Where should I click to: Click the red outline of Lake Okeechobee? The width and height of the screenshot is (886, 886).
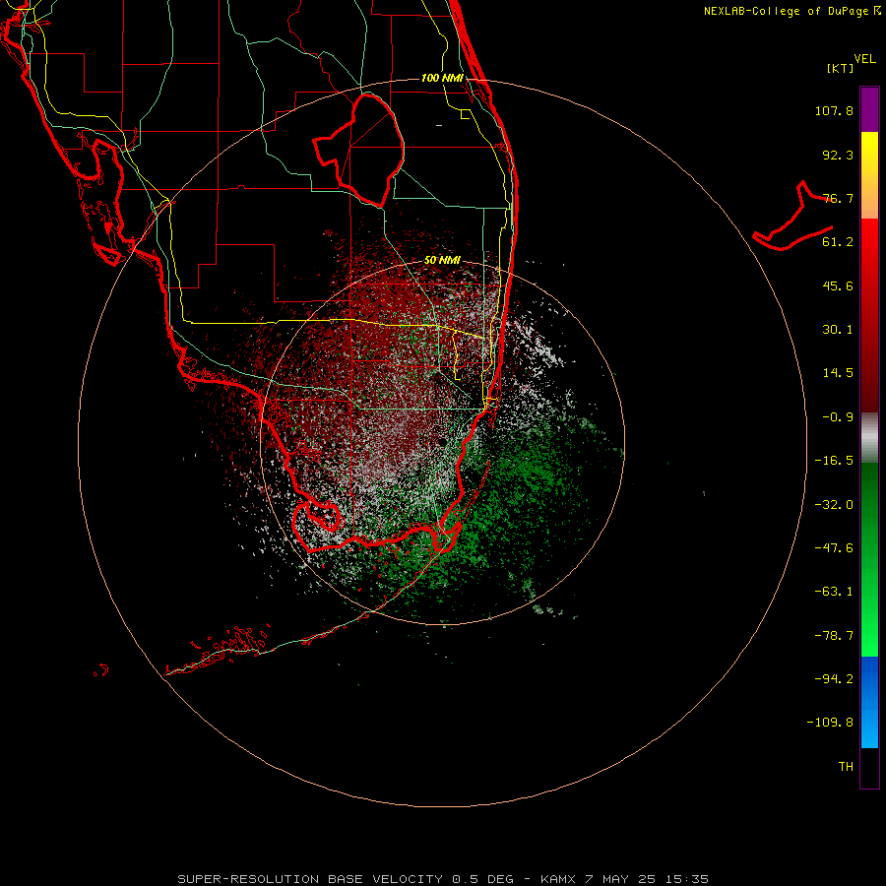358,151
